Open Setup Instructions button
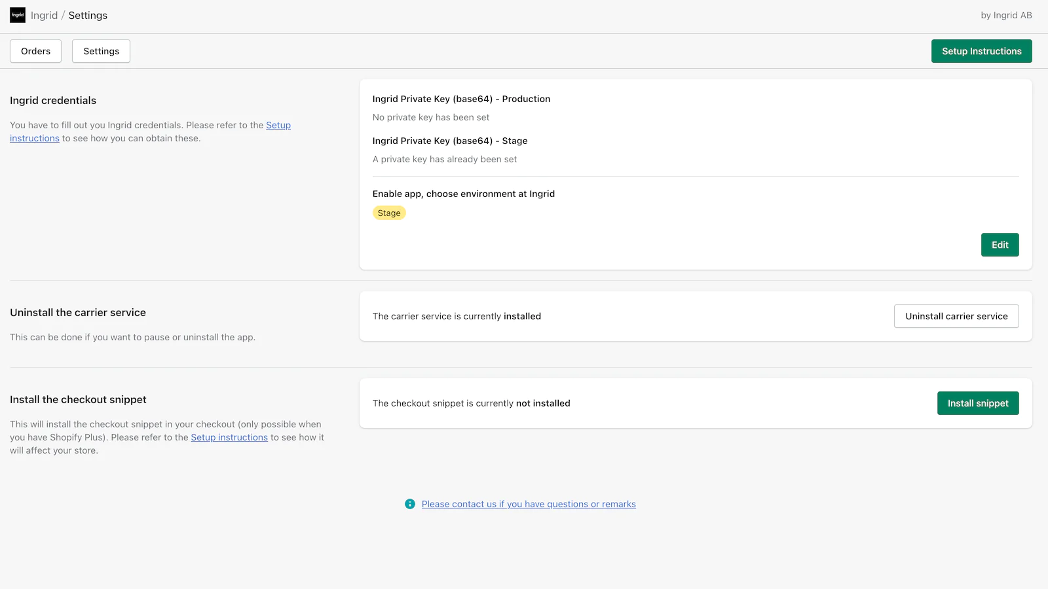 [981, 51]
